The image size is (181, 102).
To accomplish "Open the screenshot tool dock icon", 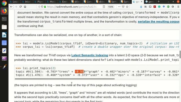I will (4, 43).
